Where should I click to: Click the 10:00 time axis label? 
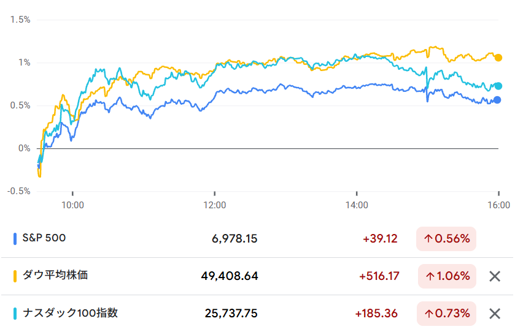pyautogui.click(x=72, y=205)
